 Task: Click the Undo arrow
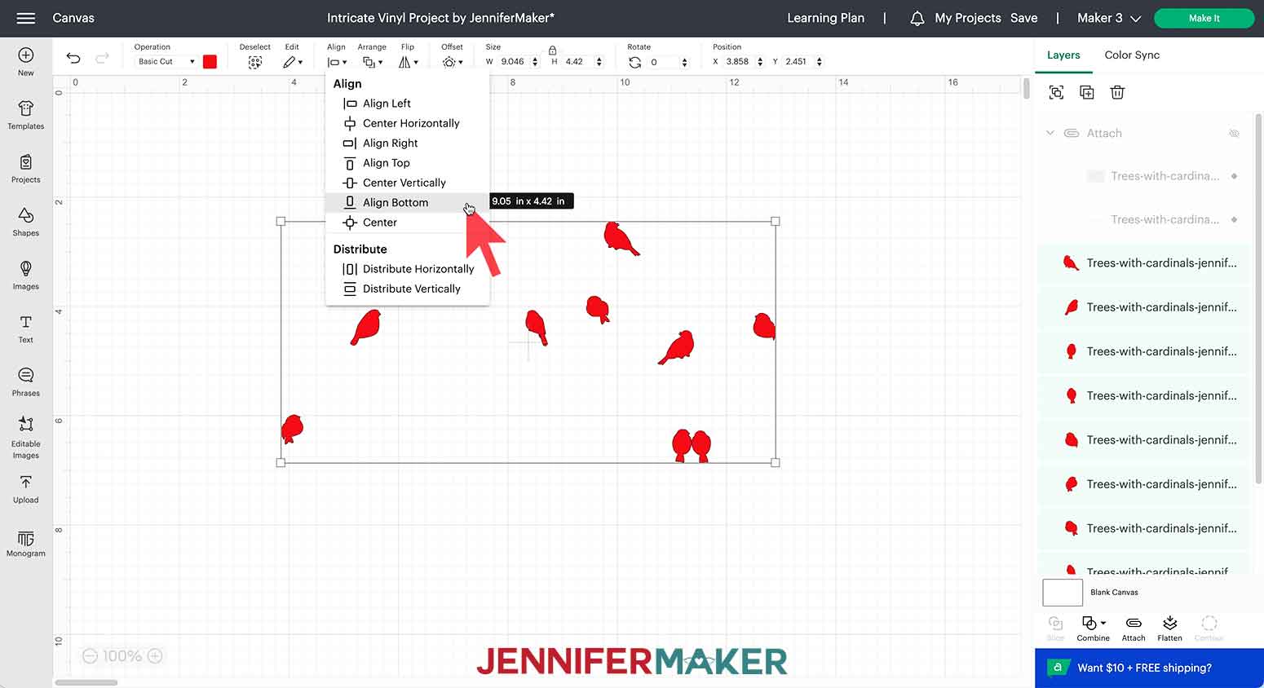pos(73,58)
